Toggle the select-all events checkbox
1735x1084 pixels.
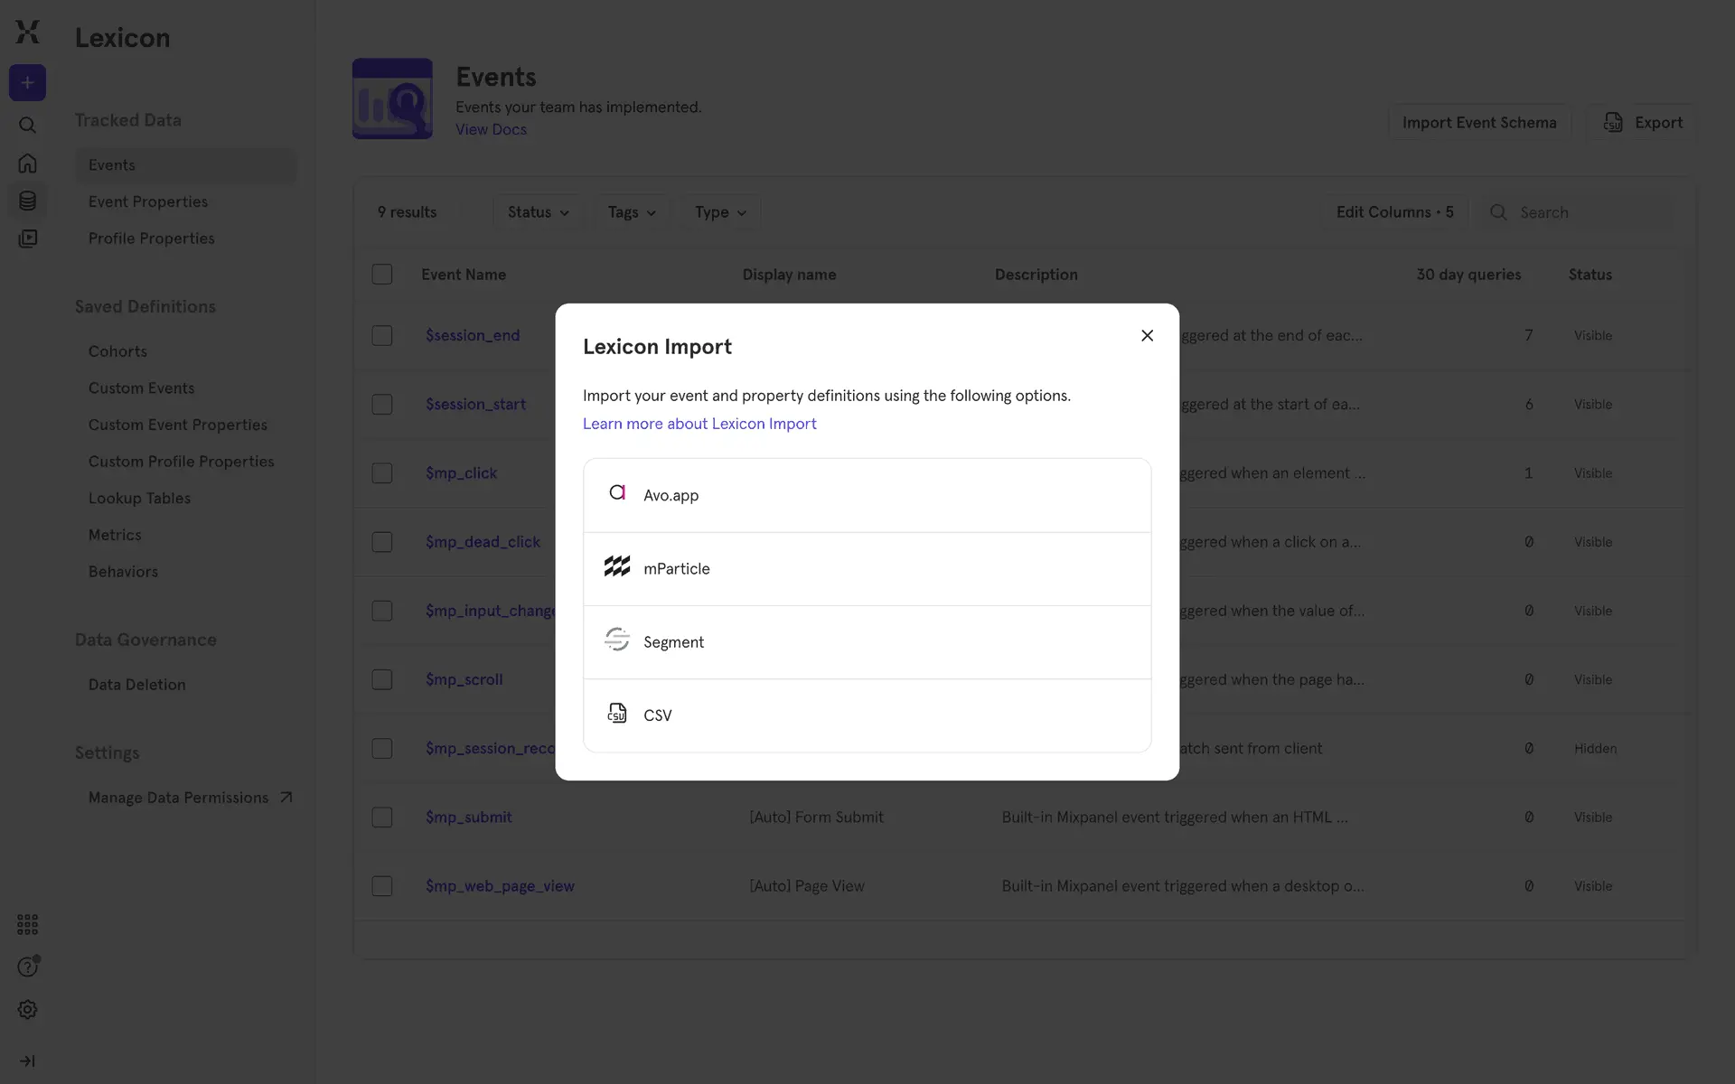click(x=382, y=274)
